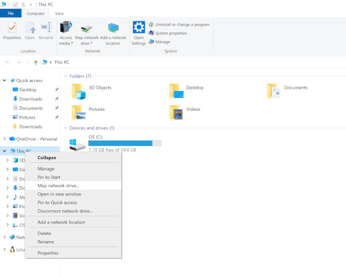Click the OS (C:) storage usage bar
The width and height of the screenshot is (346, 278).
tap(125, 143)
